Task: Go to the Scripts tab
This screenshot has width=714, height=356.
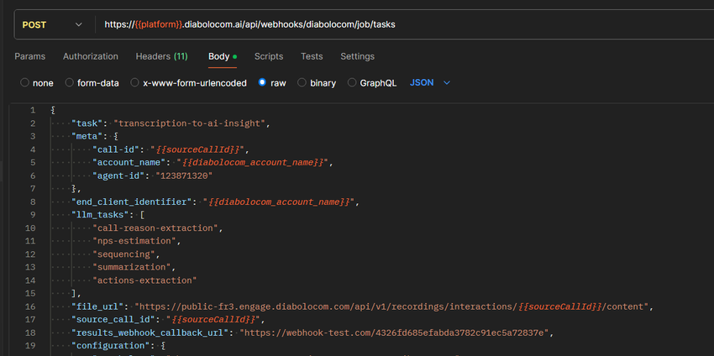Action: point(269,56)
